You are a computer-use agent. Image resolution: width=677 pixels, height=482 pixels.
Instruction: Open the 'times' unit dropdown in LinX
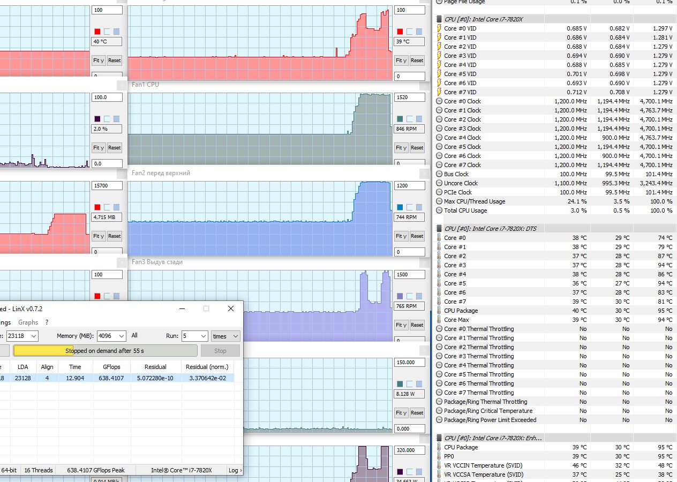pos(225,336)
